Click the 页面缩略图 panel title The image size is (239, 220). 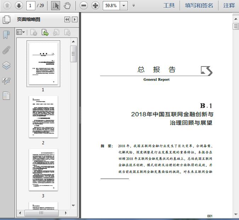tap(29, 19)
